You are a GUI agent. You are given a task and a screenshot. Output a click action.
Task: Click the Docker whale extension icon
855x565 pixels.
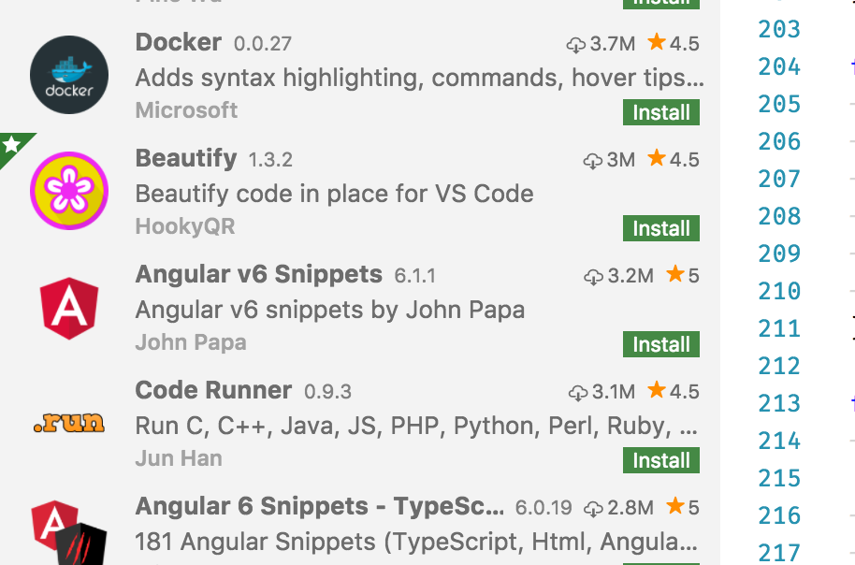pos(68,75)
